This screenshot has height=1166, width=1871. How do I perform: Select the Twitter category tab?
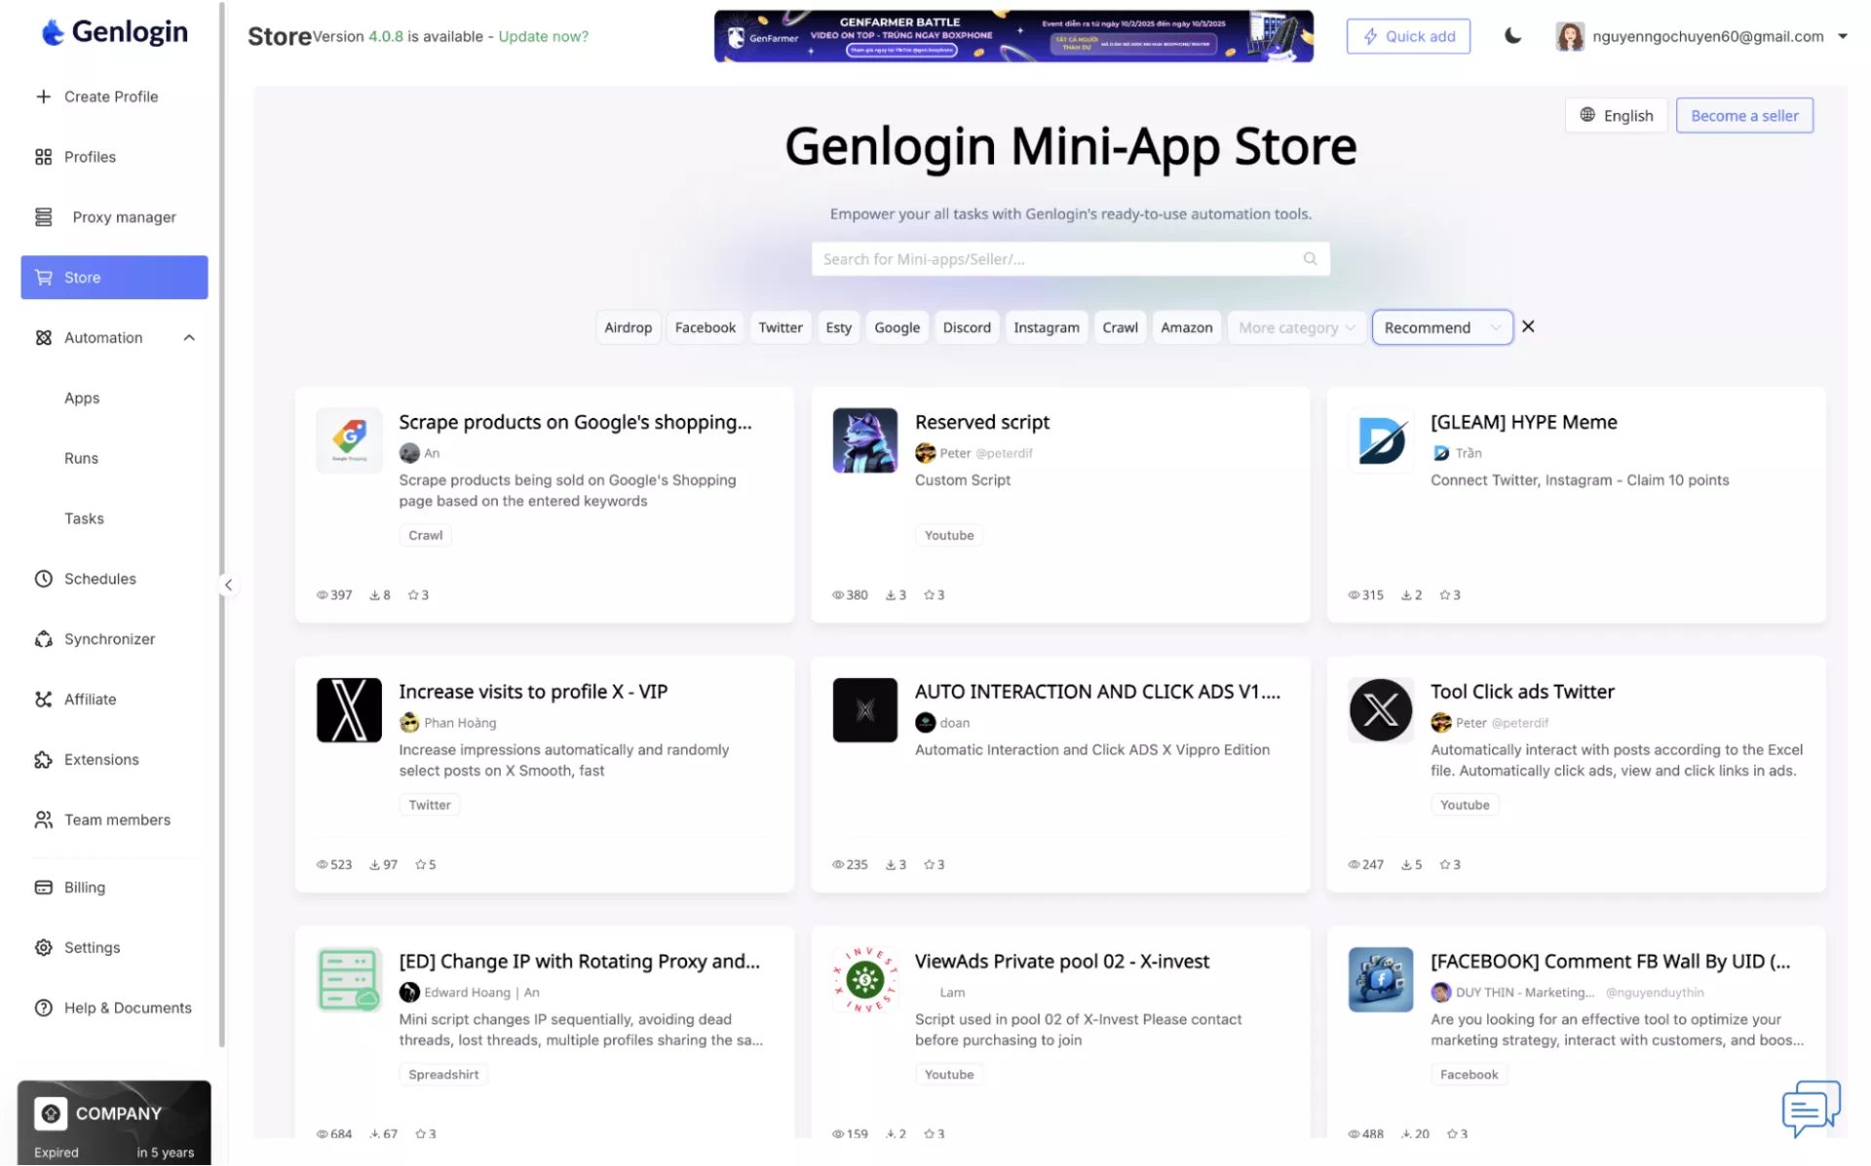point(780,328)
